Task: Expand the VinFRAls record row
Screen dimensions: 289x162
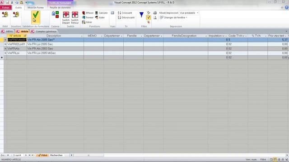Action: [5, 49]
